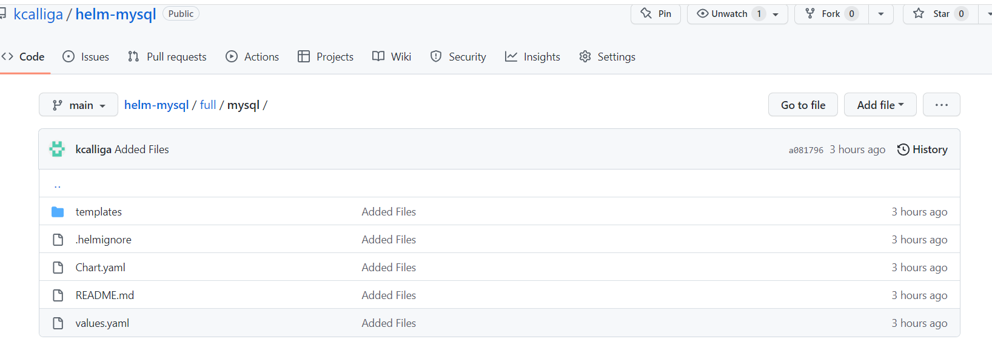This screenshot has width=992, height=339.
Task: Click kcalliga author name in commit bar
Action: (x=93, y=149)
